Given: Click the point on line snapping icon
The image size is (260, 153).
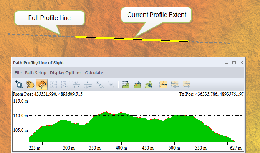Looking at the screenshot, I should pyautogui.click(x=111, y=85).
